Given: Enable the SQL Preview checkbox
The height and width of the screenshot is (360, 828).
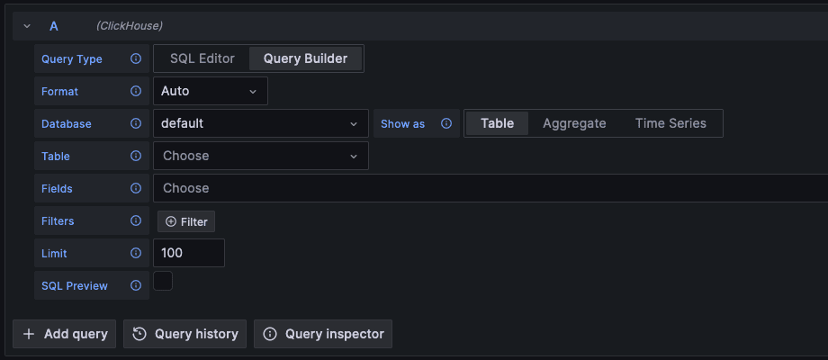Looking at the screenshot, I should 163,281.
